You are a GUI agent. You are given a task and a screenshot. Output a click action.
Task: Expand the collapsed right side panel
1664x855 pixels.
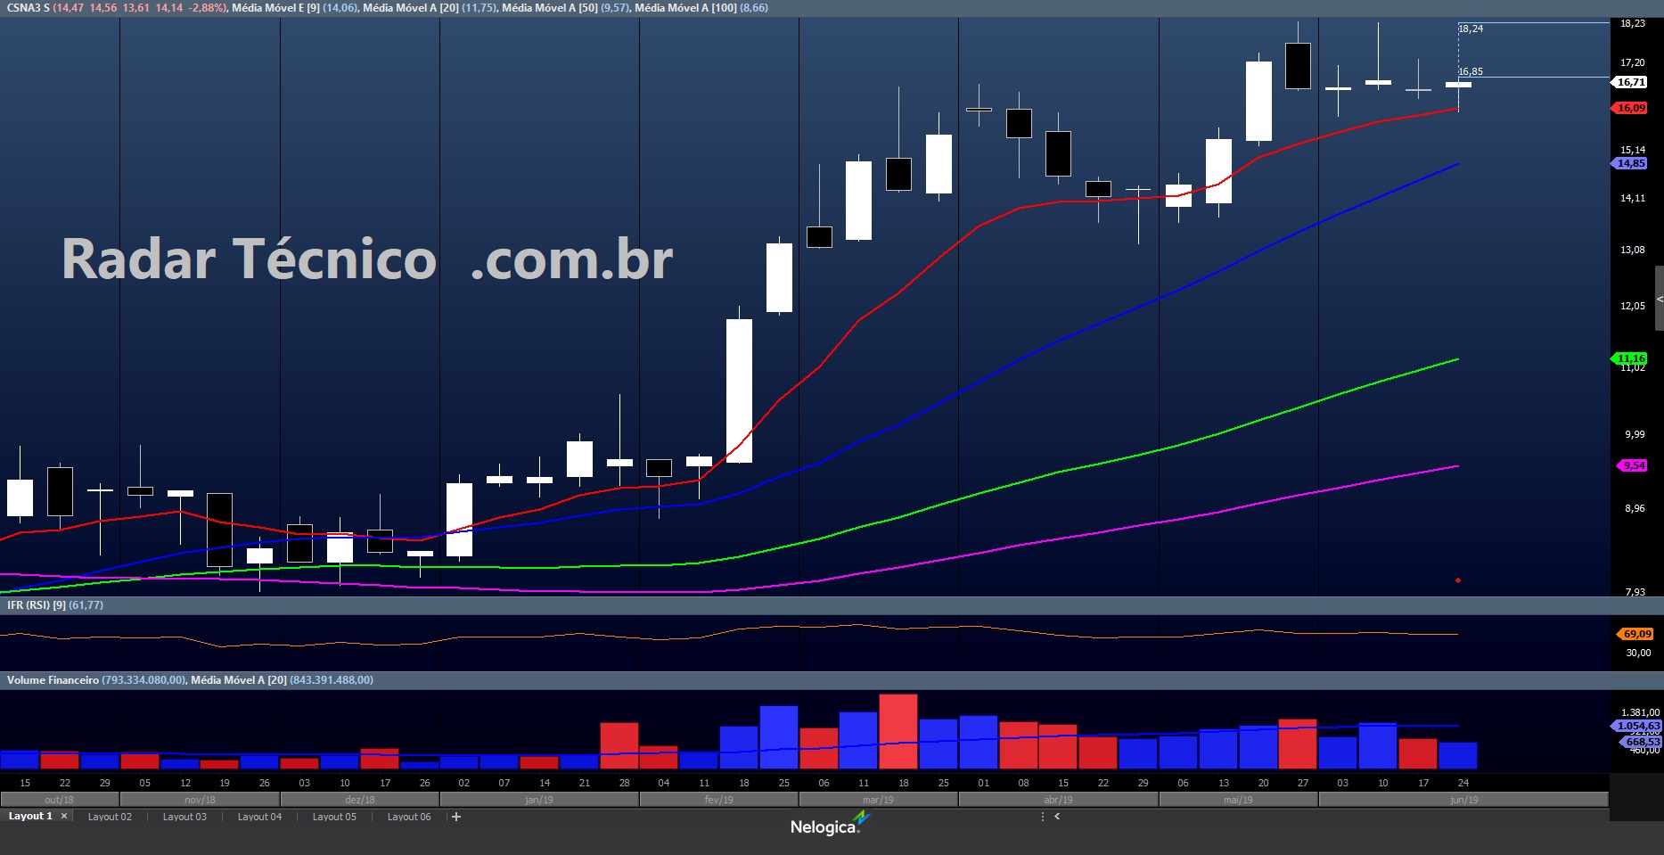[x=1659, y=299]
